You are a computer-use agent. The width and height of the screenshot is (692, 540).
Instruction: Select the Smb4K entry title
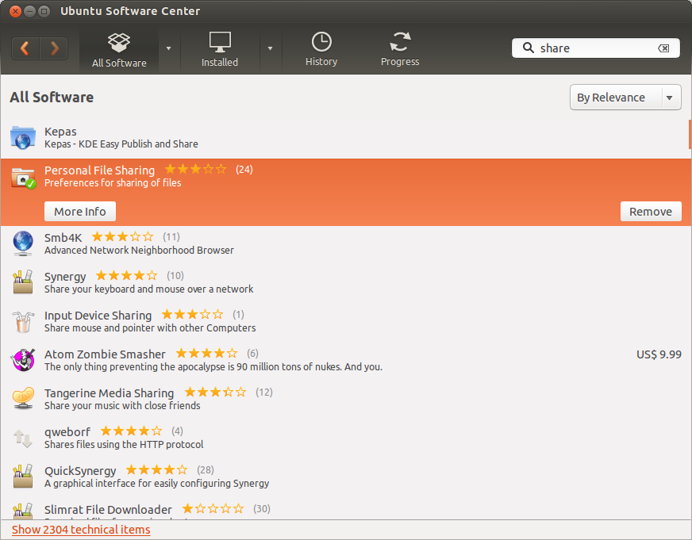63,238
